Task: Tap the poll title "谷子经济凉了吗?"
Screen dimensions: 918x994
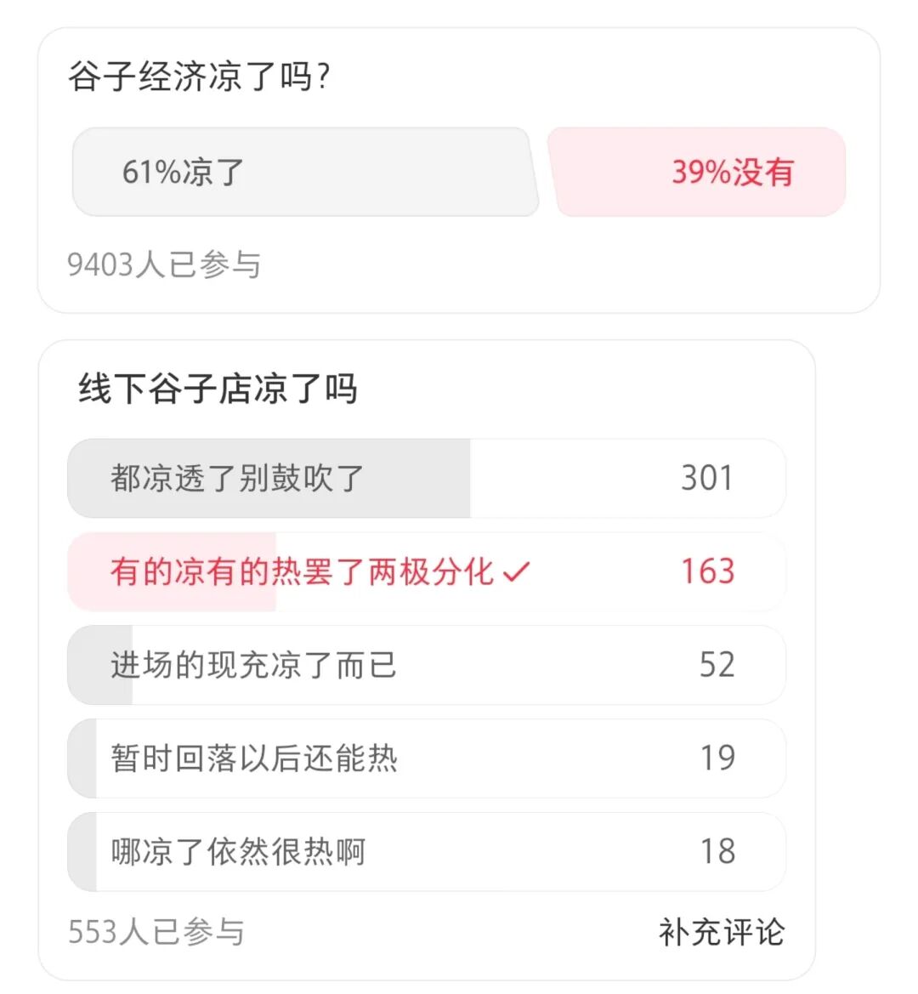Action: click(x=199, y=77)
